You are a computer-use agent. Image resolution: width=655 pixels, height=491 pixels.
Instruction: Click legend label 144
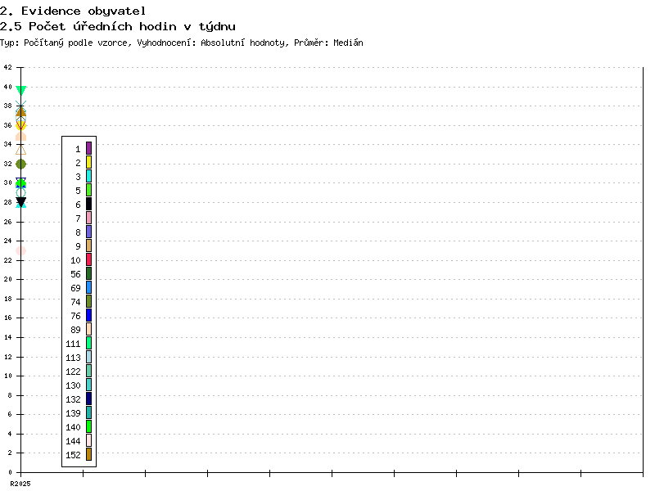73,440
